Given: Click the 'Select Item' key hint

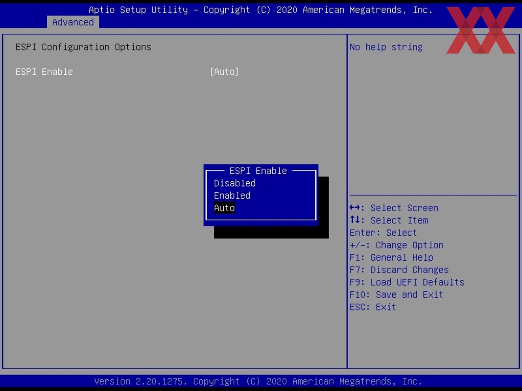Looking at the screenshot, I should (x=389, y=220).
